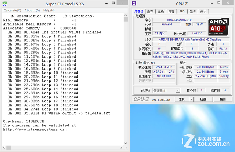Click the RL-A1 revision value

pyautogui.click(x=223, y=49)
